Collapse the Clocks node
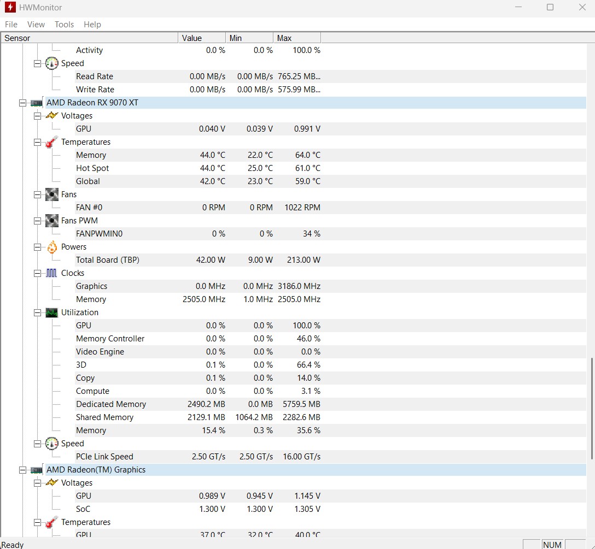 (37, 273)
